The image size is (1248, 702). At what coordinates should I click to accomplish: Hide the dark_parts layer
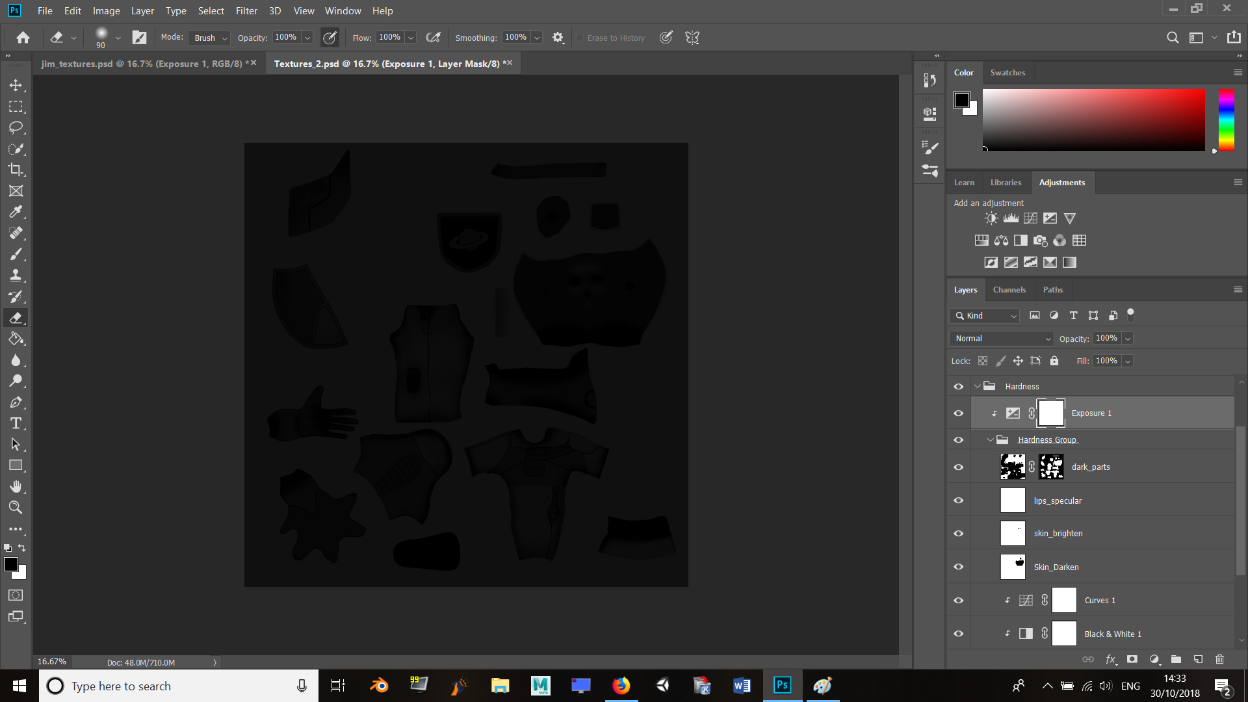[958, 467]
